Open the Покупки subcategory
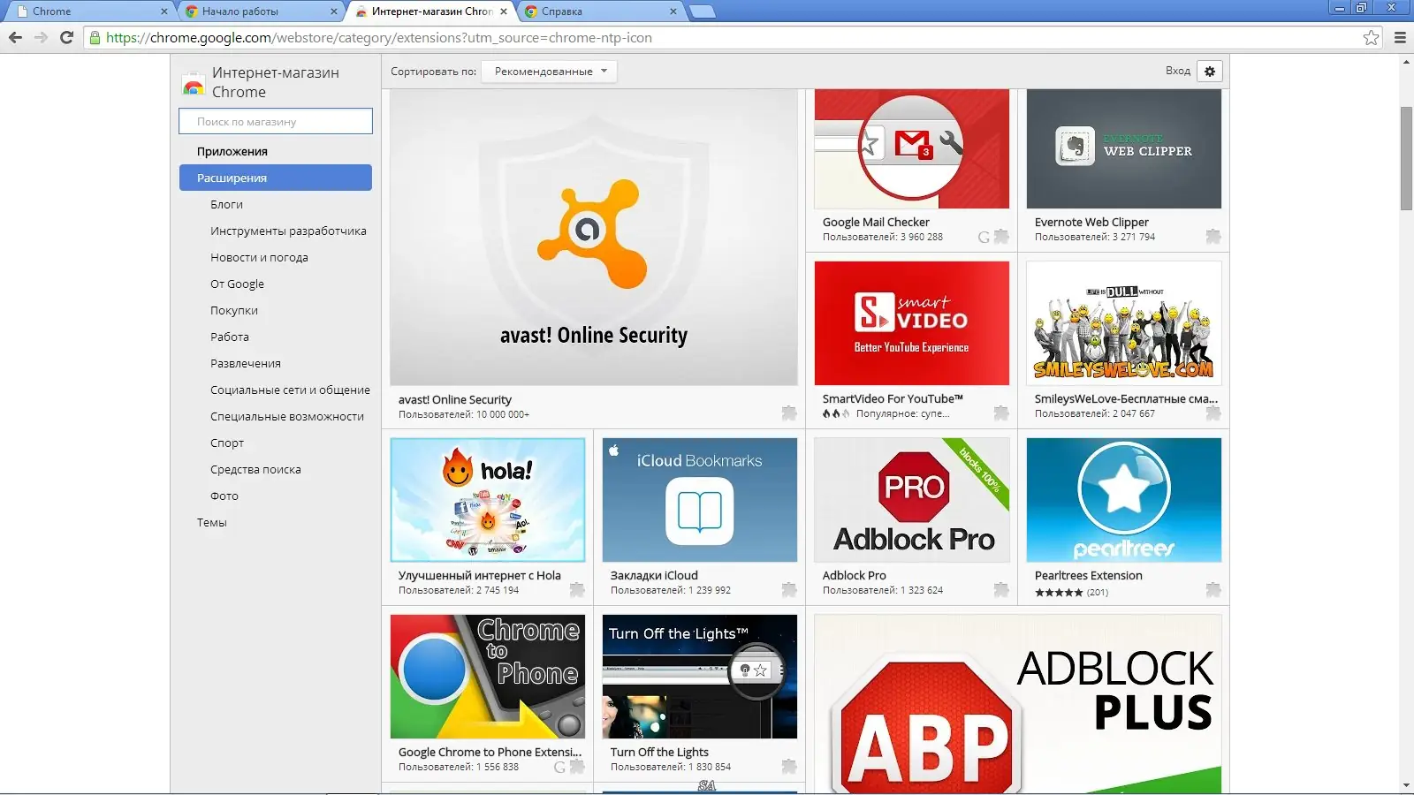1414x795 pixels. [x=234, y=310]
